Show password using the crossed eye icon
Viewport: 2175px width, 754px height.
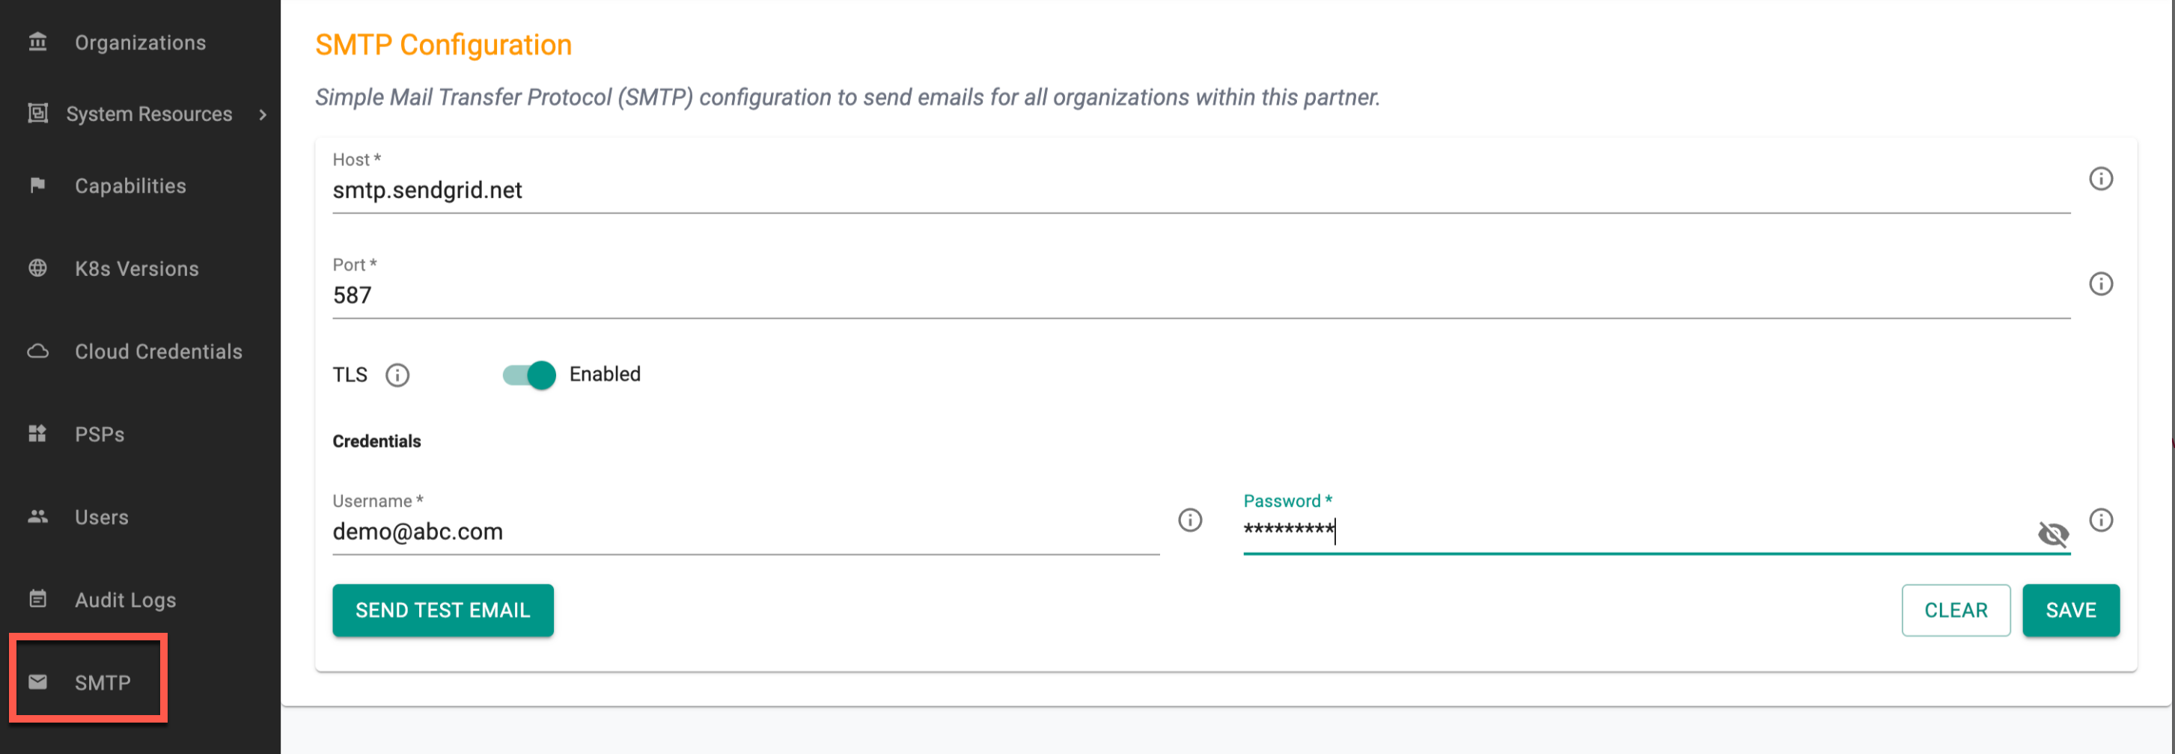[2052, 534]
